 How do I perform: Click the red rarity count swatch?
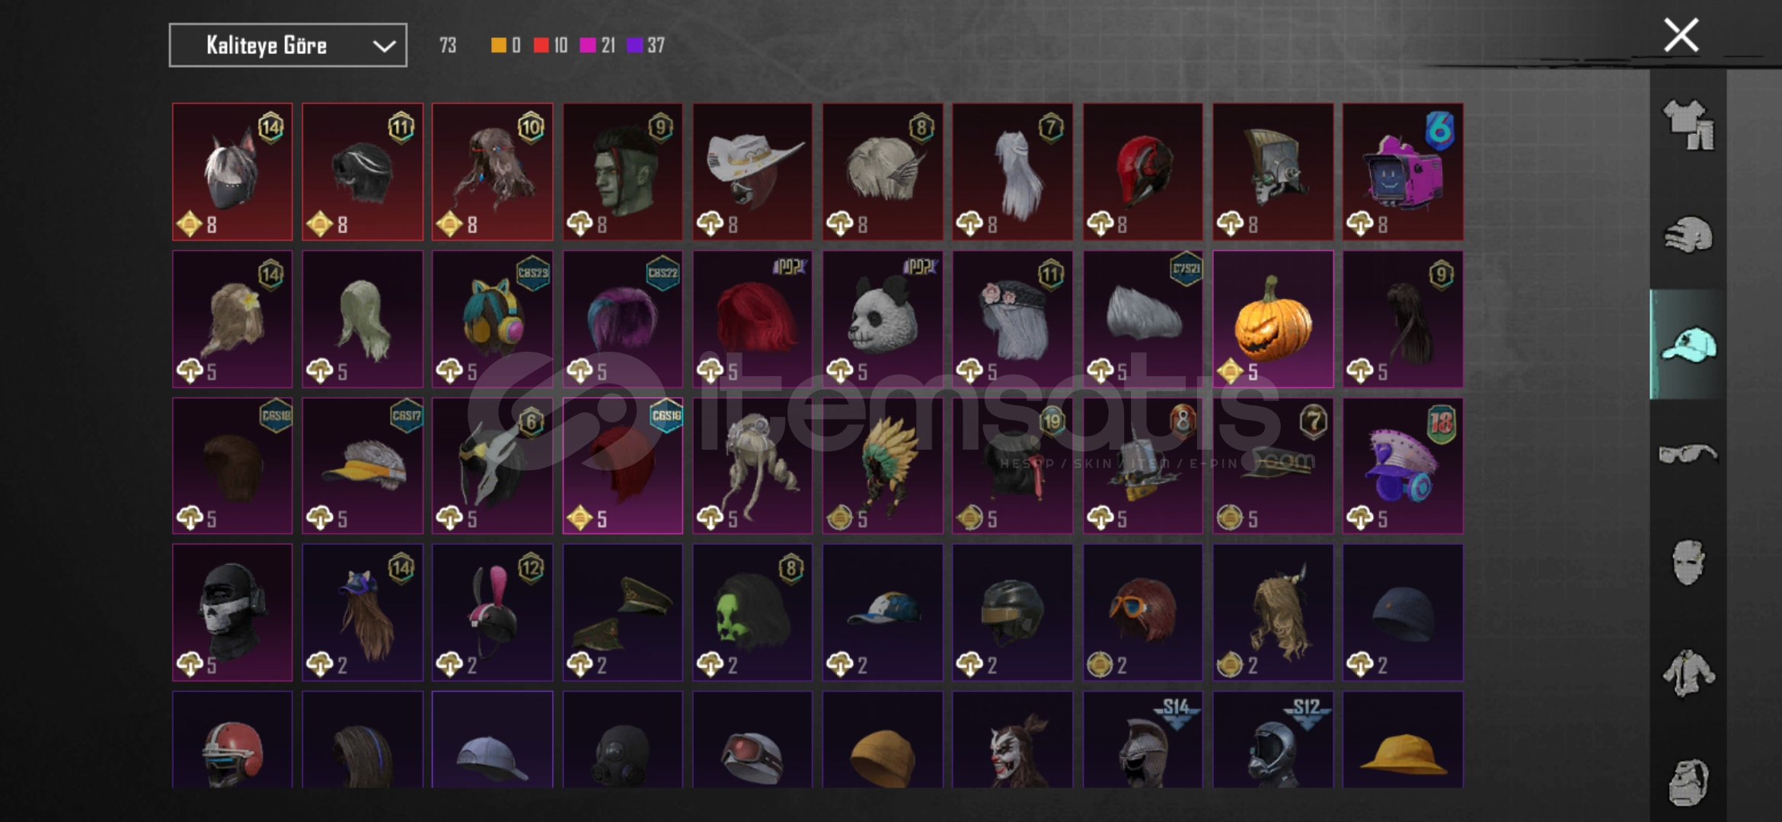tap(541, 46)
